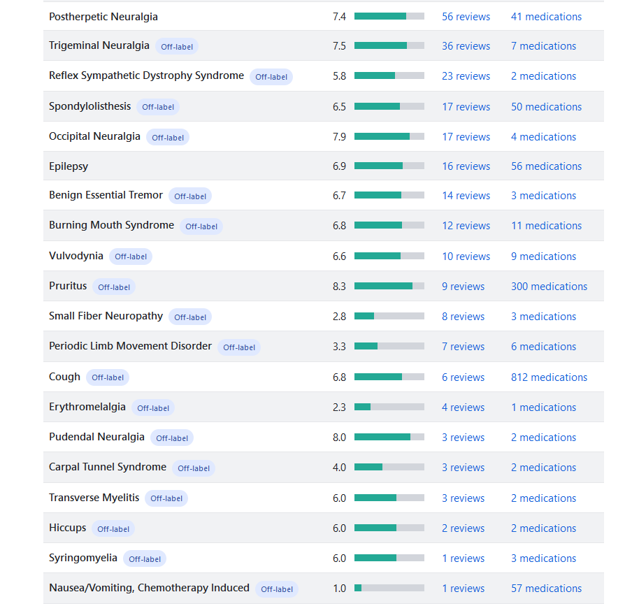Image resolution: width=632 pixels, height=606 pixels.
Task: Open 41 medications for Postherpetic Neuralgia
Action: (x=546, y=17)
